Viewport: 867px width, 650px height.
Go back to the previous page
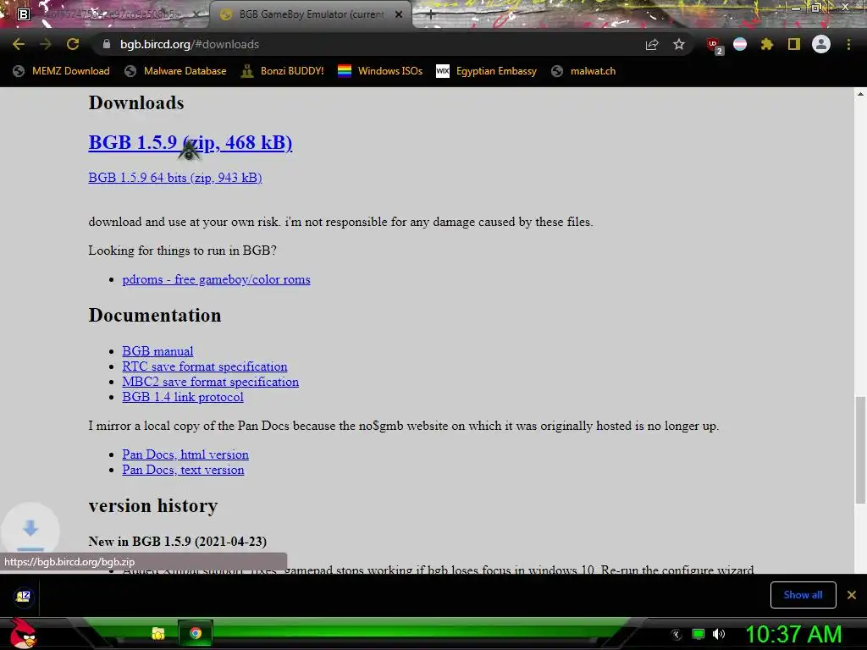(x=19, y=44)
